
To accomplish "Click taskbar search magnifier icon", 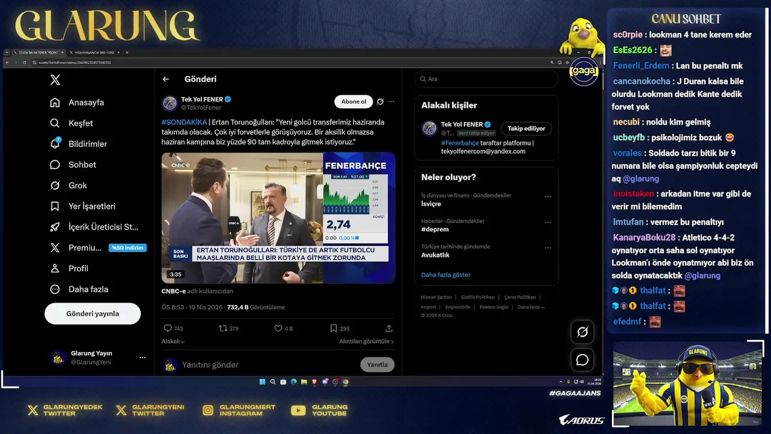I will (x=273, y=382).
